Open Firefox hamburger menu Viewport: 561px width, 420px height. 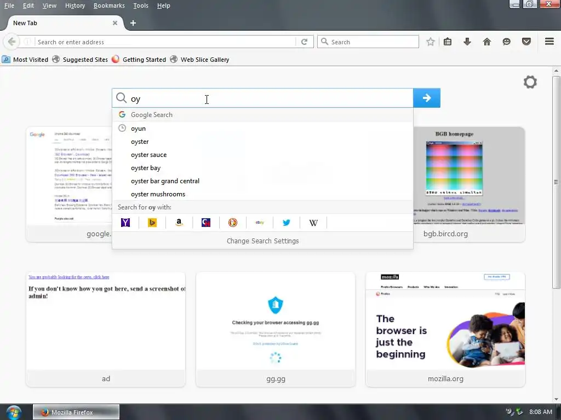(x=549, y=42)
